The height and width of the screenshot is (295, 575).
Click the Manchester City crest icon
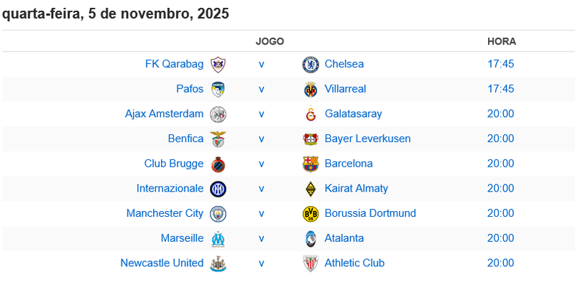click(x=218, y=214)
